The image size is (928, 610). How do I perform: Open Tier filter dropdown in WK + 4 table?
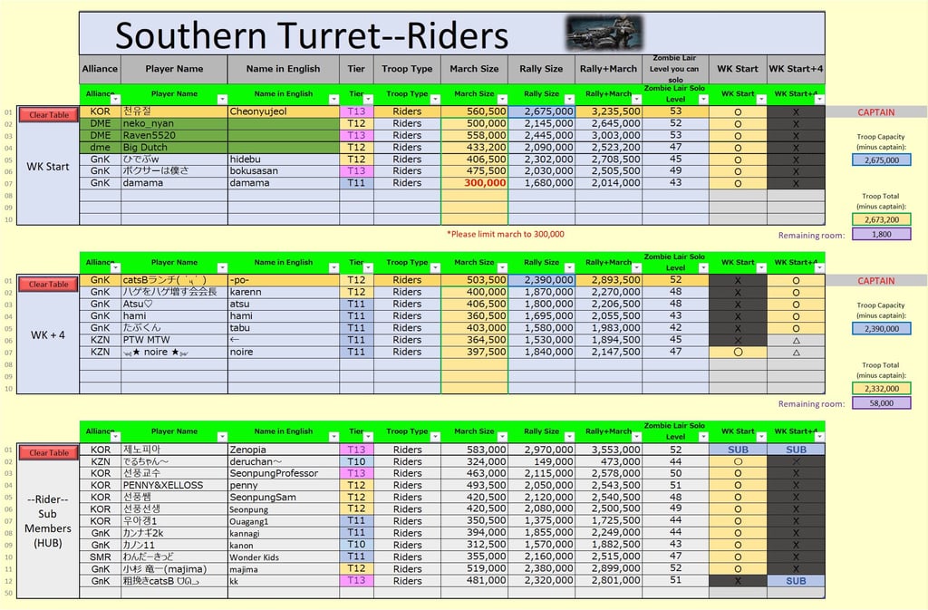368,268
